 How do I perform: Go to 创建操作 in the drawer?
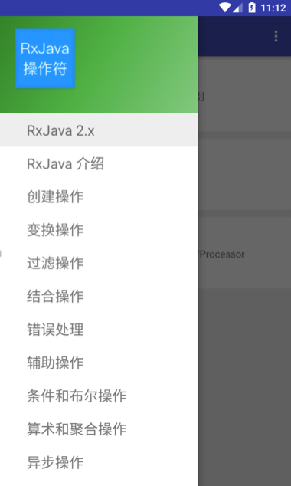point(99,196)
